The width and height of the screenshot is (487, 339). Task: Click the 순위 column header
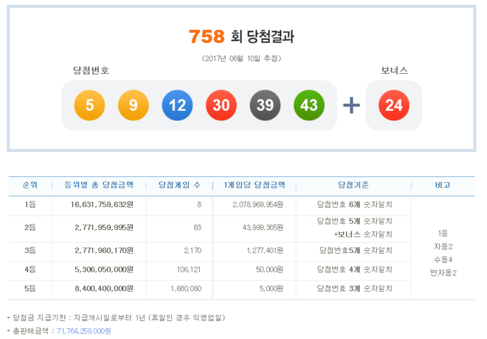(x=30, y=185)
